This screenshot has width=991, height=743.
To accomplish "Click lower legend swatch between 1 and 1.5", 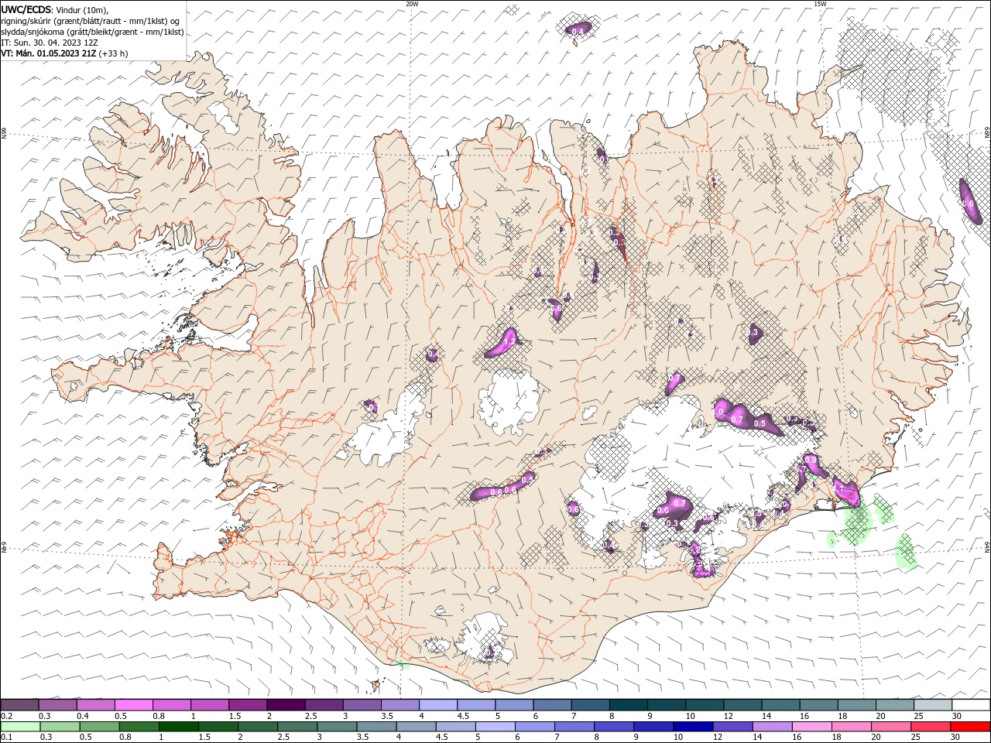I will [180, 727].
